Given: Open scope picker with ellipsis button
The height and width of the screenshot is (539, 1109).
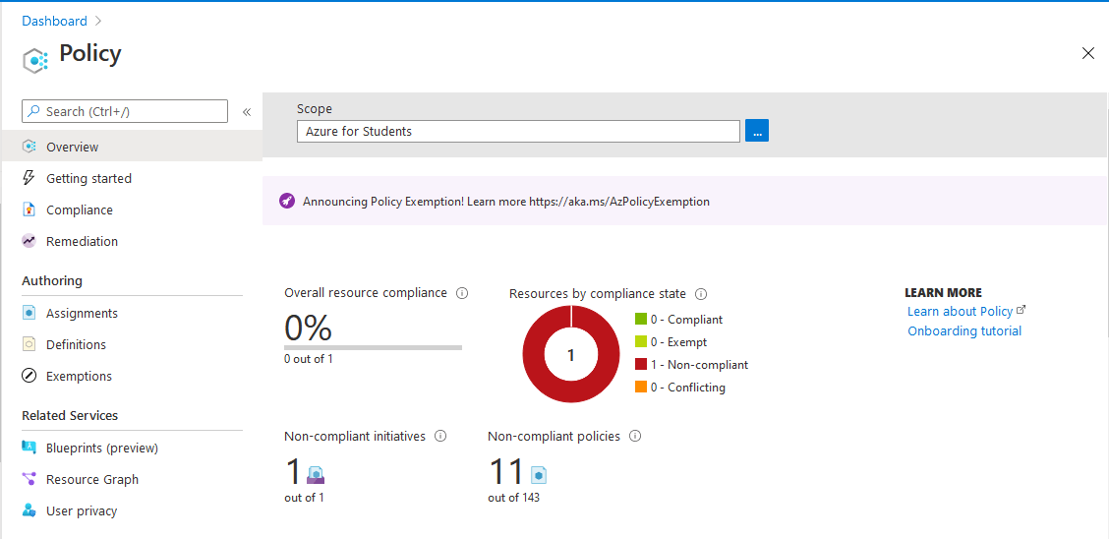Looking at the screenshot, I should pos(757,131).
